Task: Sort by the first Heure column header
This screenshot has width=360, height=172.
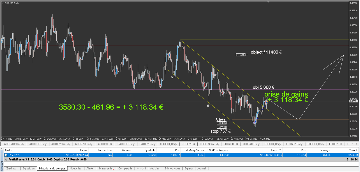Action: click(x=62, y=150)
